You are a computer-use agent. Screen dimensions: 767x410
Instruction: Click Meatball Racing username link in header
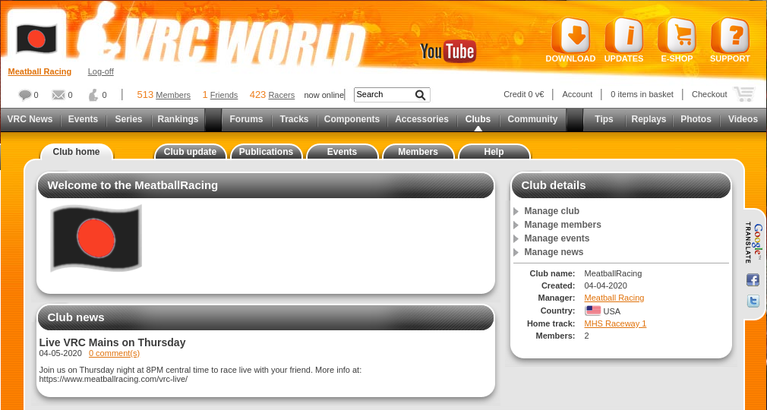(x=39, y=71)
